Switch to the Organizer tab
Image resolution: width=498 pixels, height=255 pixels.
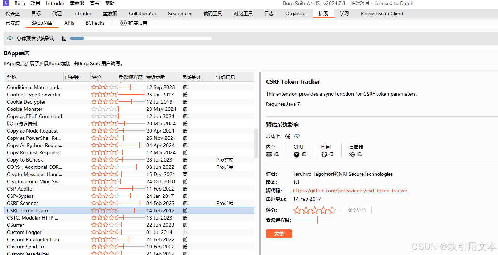[x=296, y=13]
